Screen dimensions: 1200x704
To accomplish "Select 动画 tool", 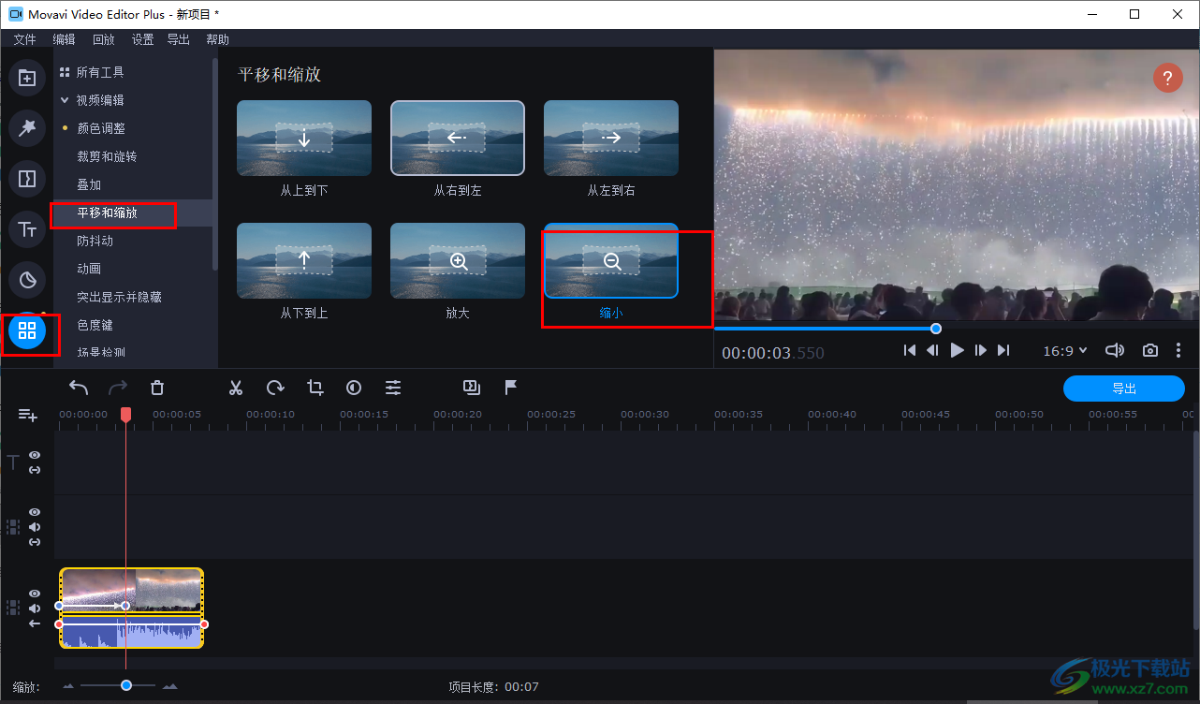I will click(x=89, y=269).
